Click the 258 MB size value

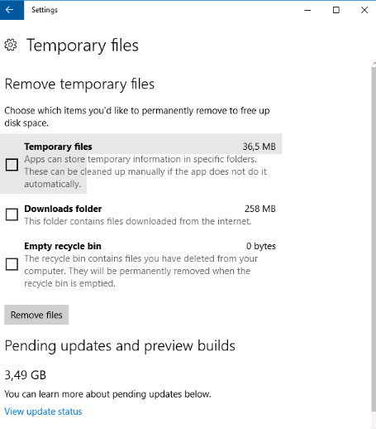pos(260,209)
